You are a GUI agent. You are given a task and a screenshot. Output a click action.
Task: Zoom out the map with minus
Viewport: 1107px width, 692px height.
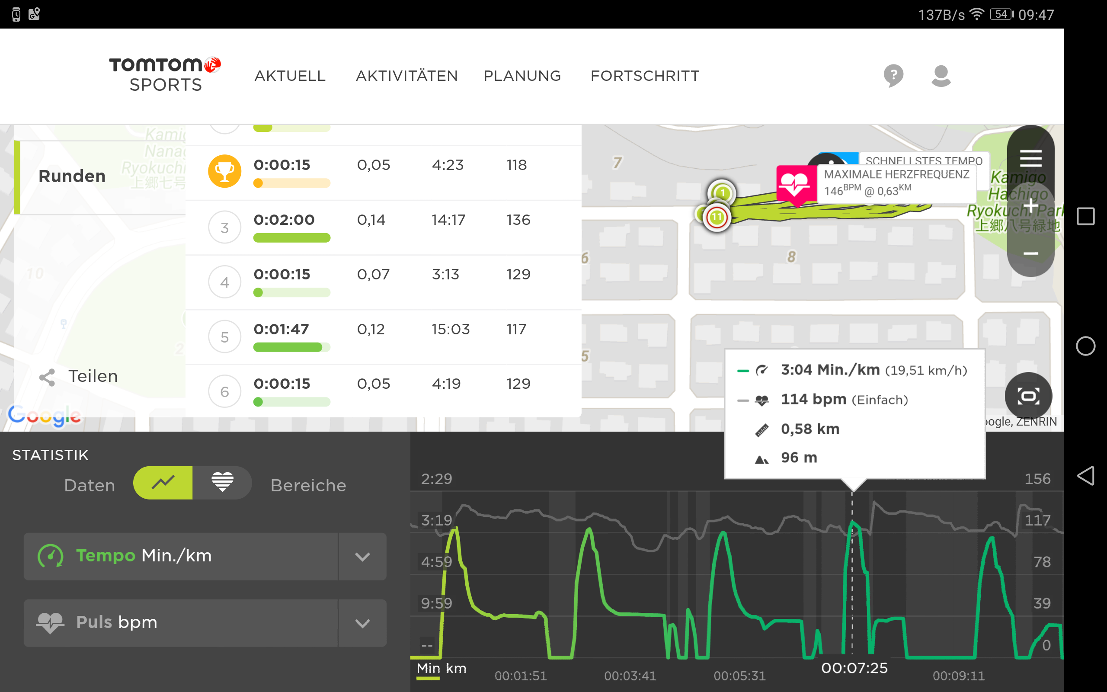click(1030, 253)
